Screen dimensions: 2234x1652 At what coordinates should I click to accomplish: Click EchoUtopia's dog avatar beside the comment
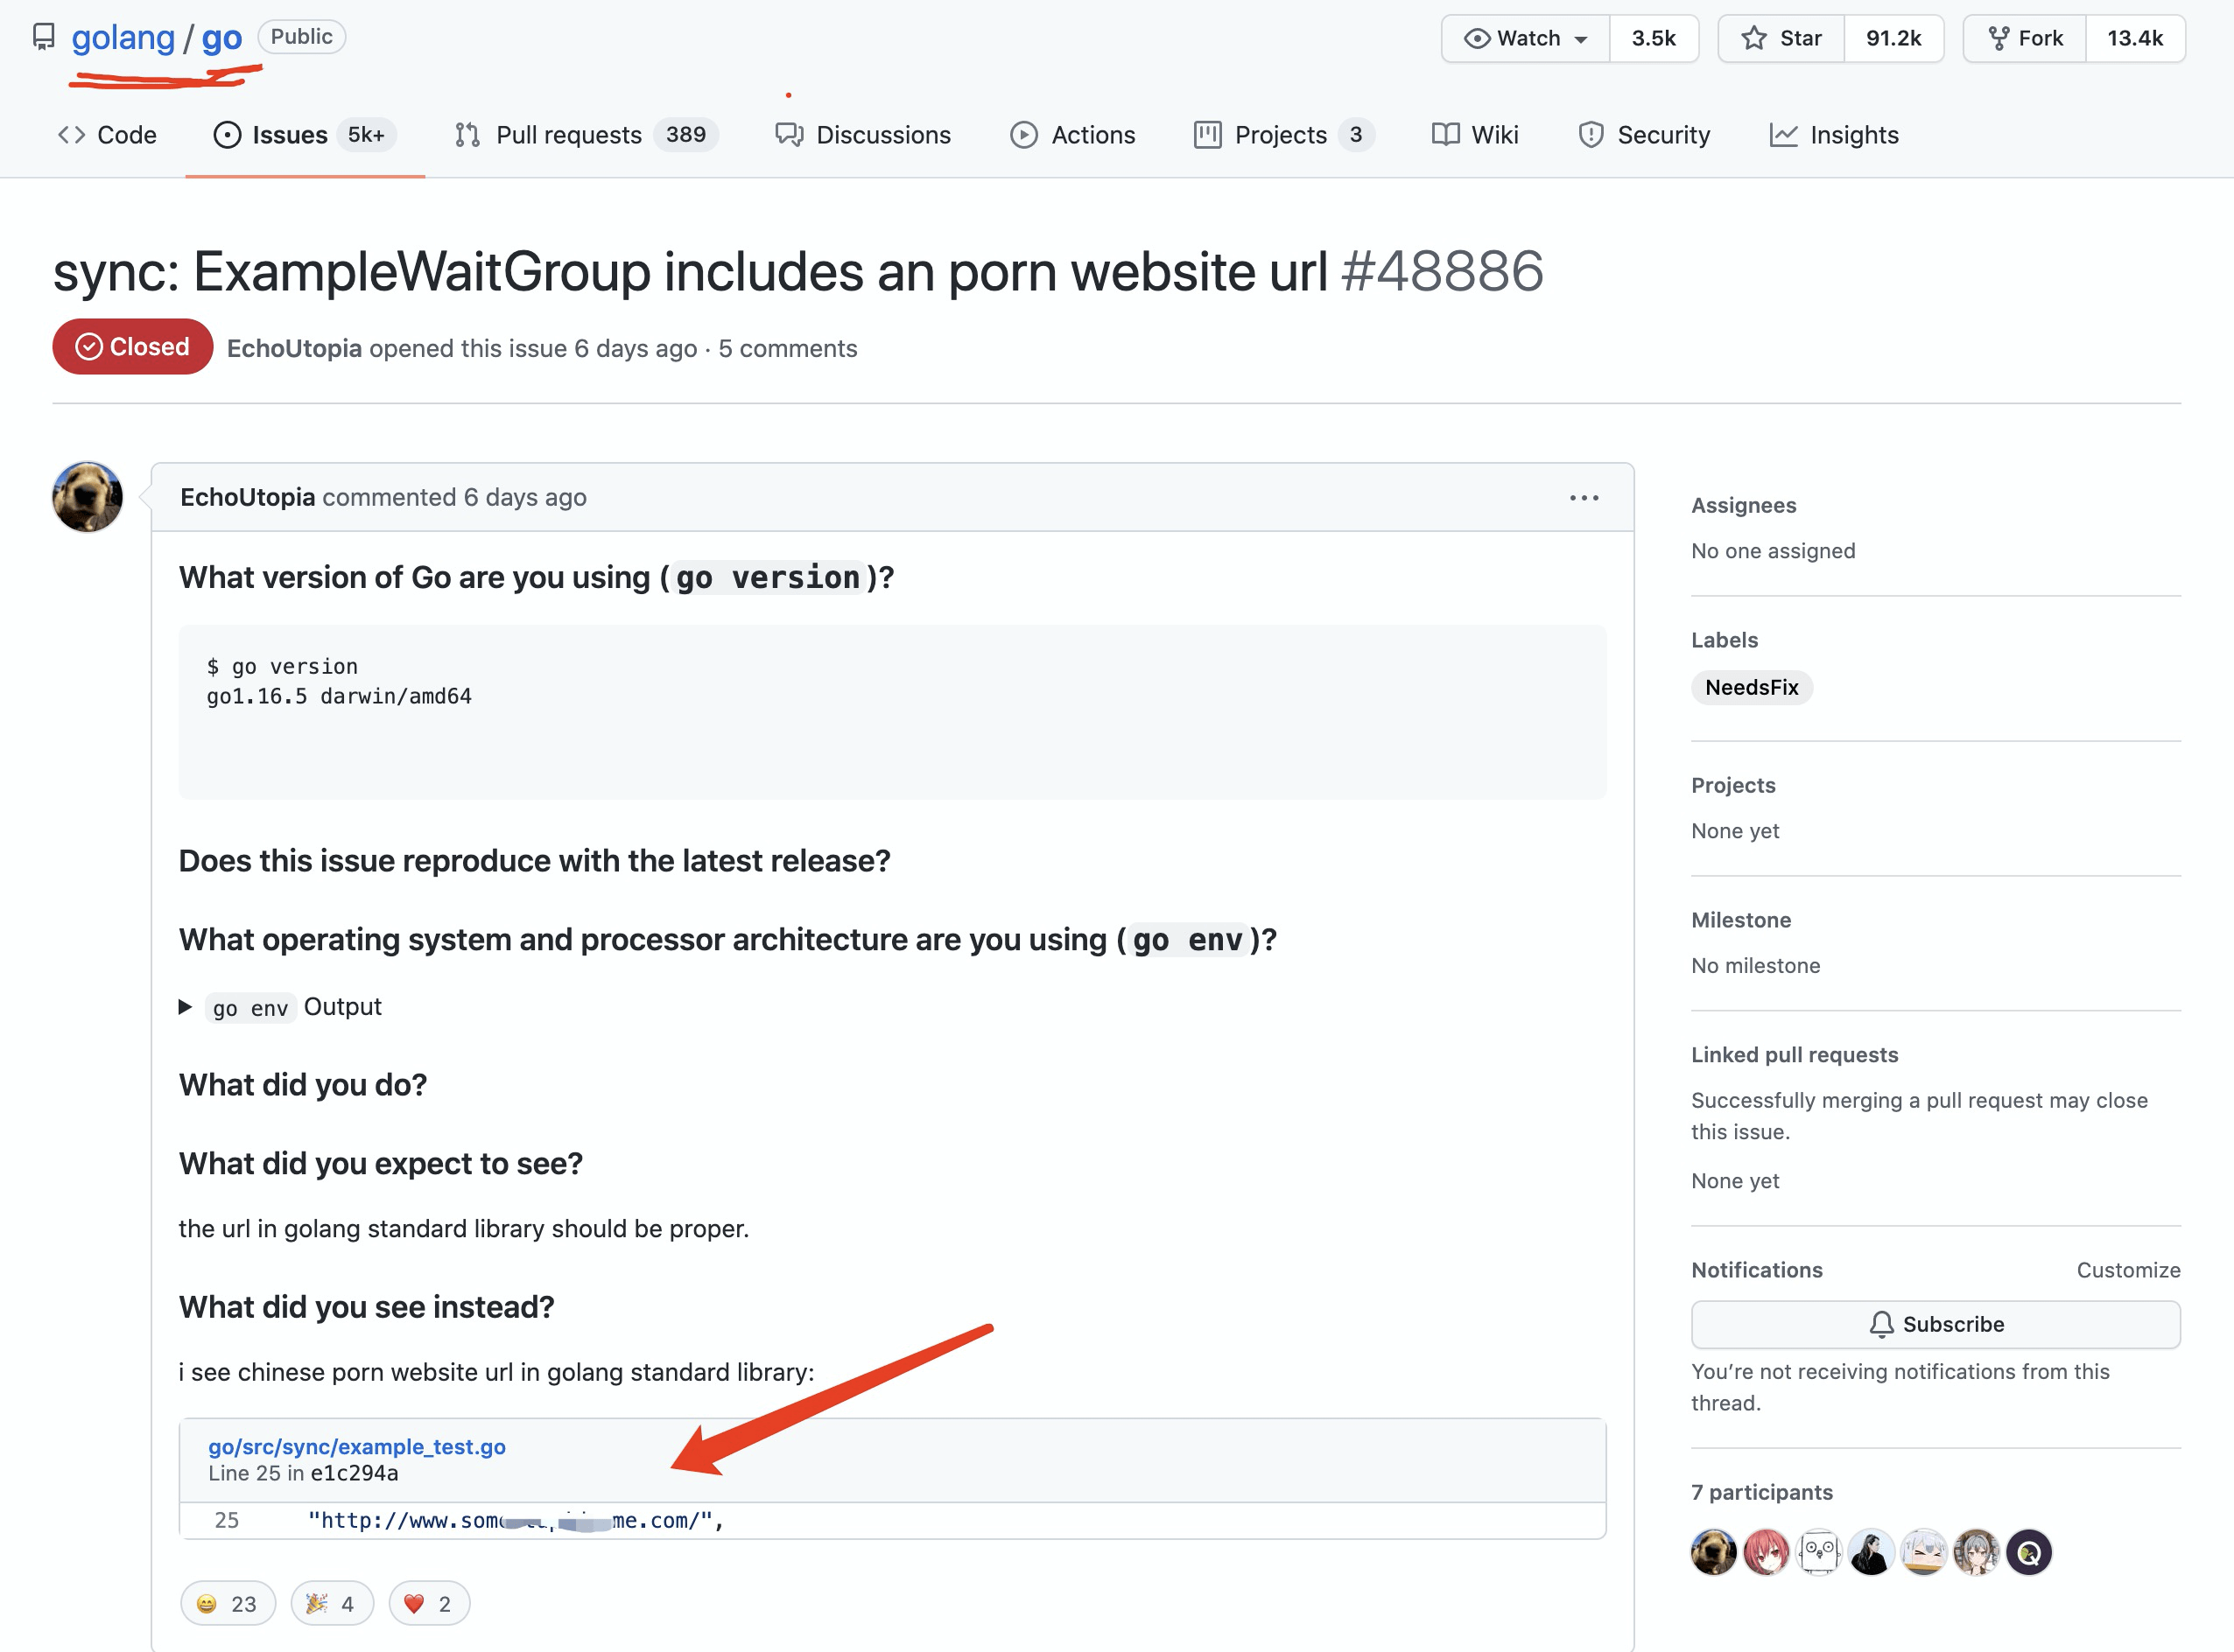[88, 497]
